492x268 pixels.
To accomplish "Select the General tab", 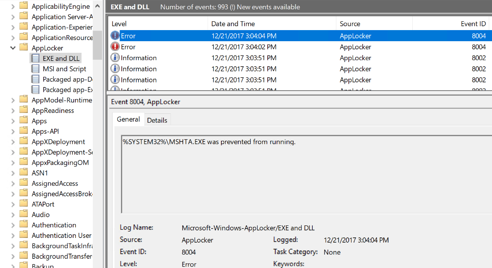I will tap(128, 119).
